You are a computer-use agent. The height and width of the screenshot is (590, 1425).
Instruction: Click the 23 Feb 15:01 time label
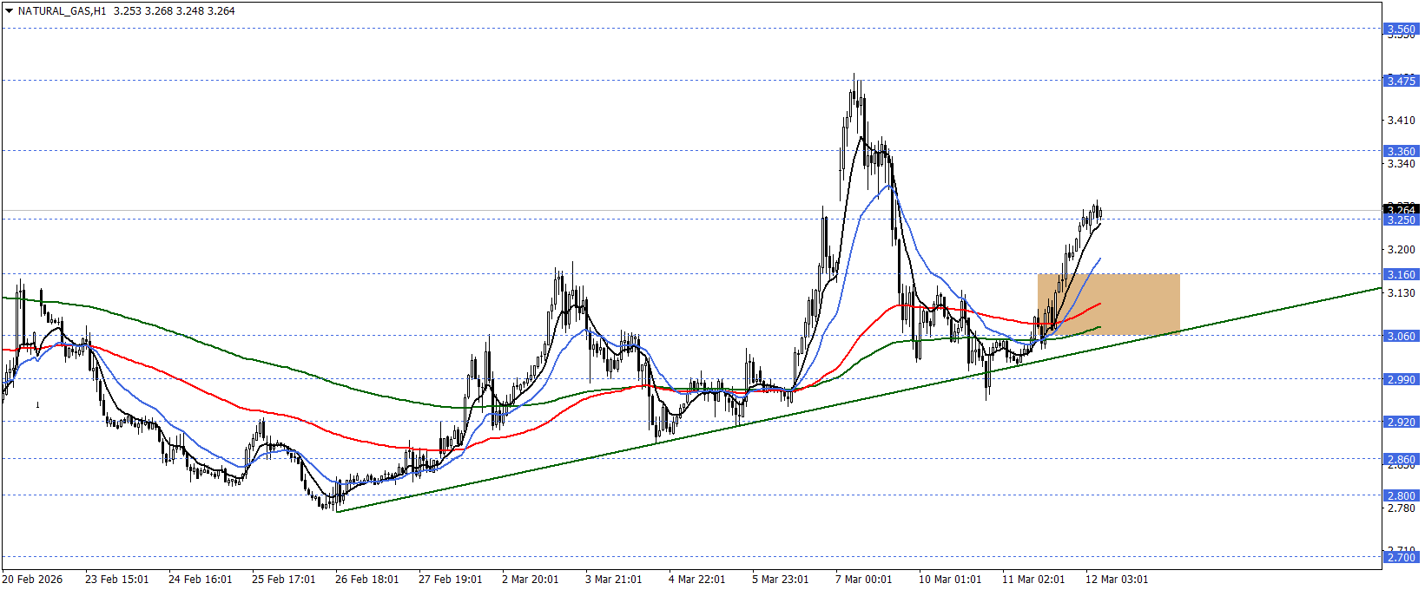click(x=117, y=580)
